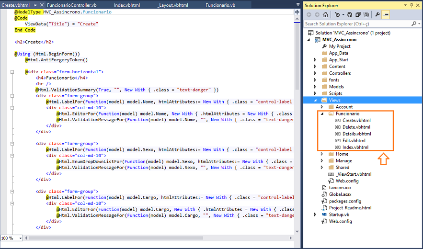Click the editor split window handle

pos(297,12)
